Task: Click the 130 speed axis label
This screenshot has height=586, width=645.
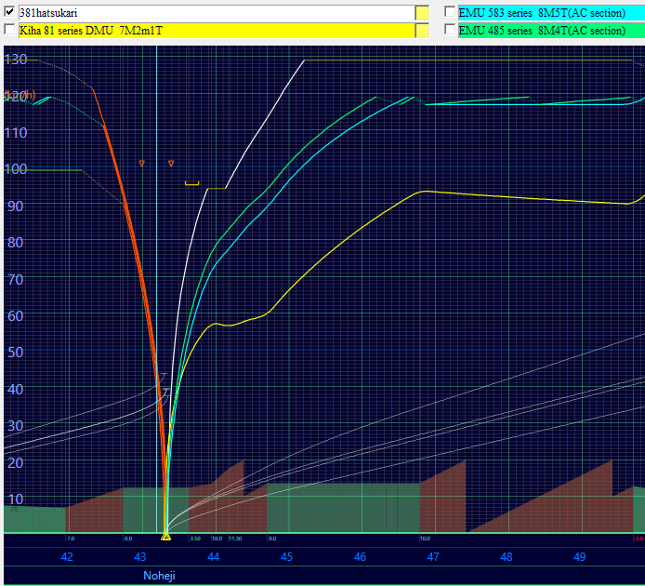Action: pyautogui.click(x=16, y=60)
